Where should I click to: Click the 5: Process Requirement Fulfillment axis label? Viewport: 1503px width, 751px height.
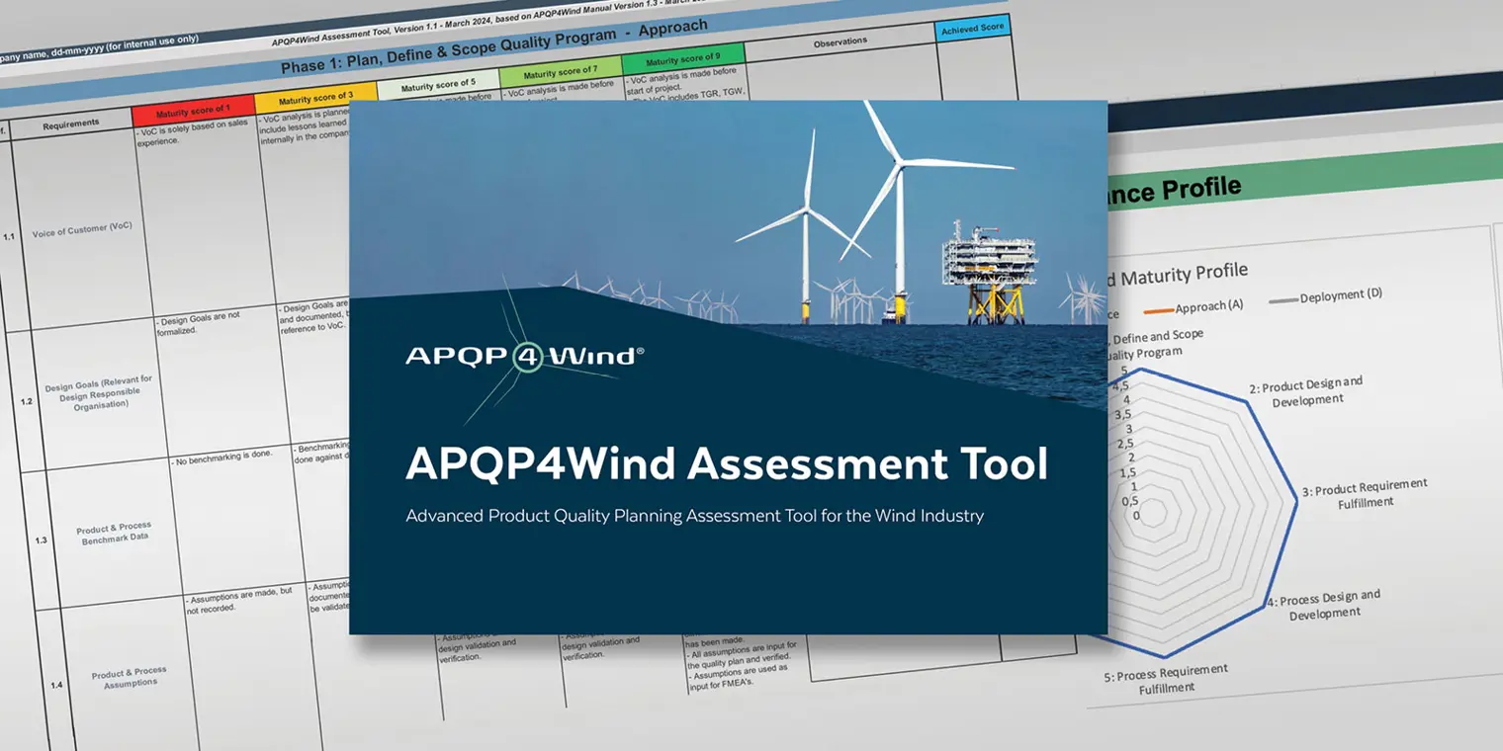pos(1164,679)
